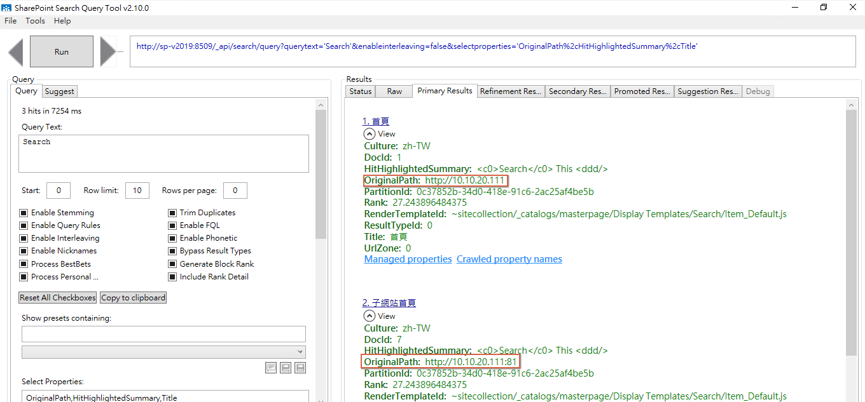Collapse the View chevron of second result
This screenshot has height=402, width=865.
(369, 316)
